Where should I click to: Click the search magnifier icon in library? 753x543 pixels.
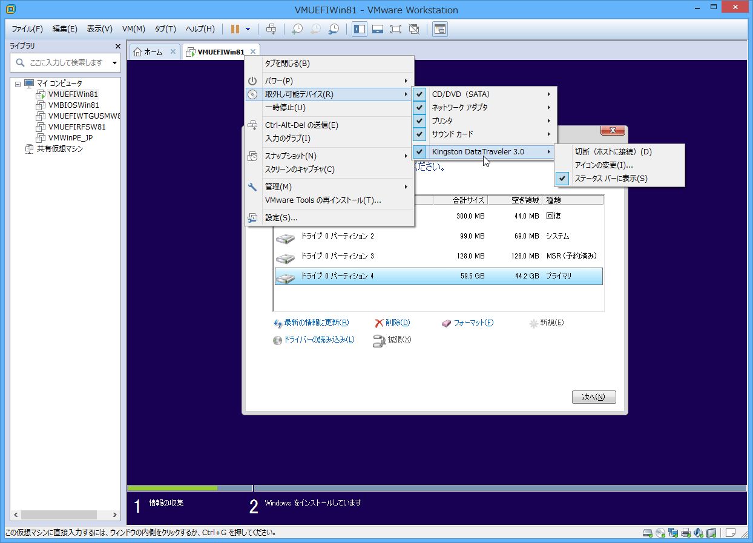[x=20, y=62]
